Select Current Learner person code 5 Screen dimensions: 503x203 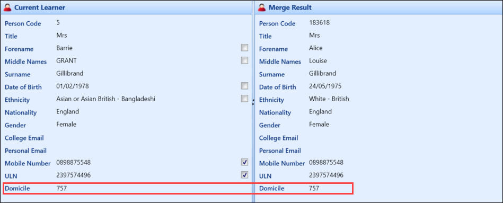click(x=58, y=22)
